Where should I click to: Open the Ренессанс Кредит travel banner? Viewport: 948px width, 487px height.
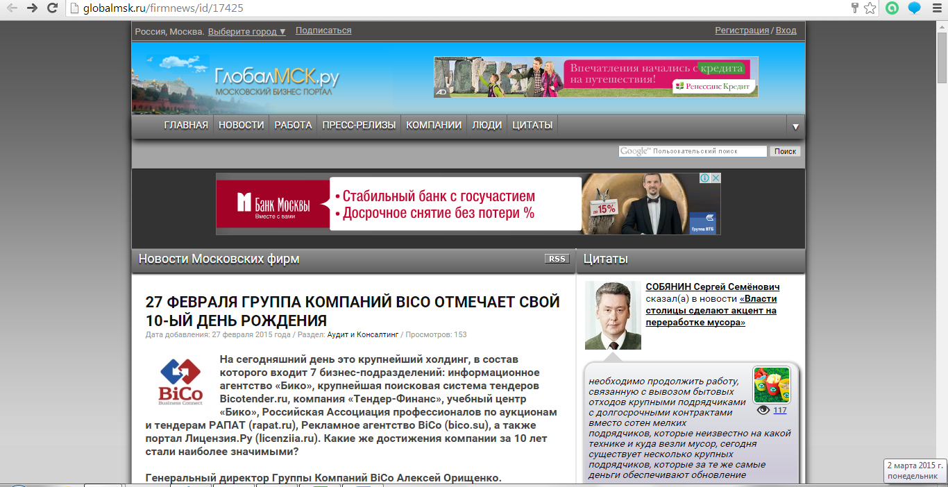click(x=596, y=77)
